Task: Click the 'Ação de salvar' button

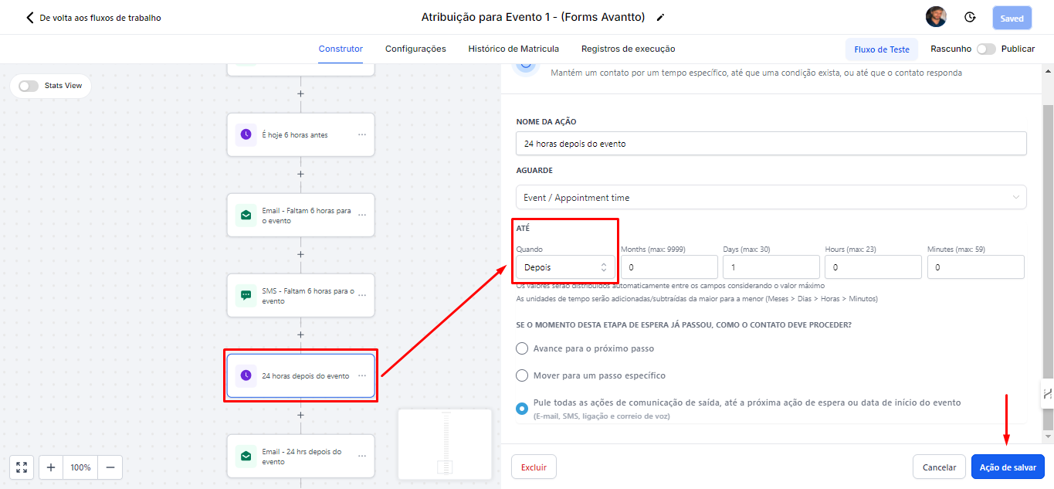Action: click(x=1008, y=467)
